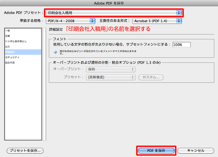Select 詳細設定 in the settings list
The image size is (218, 157).
(23, 52)
